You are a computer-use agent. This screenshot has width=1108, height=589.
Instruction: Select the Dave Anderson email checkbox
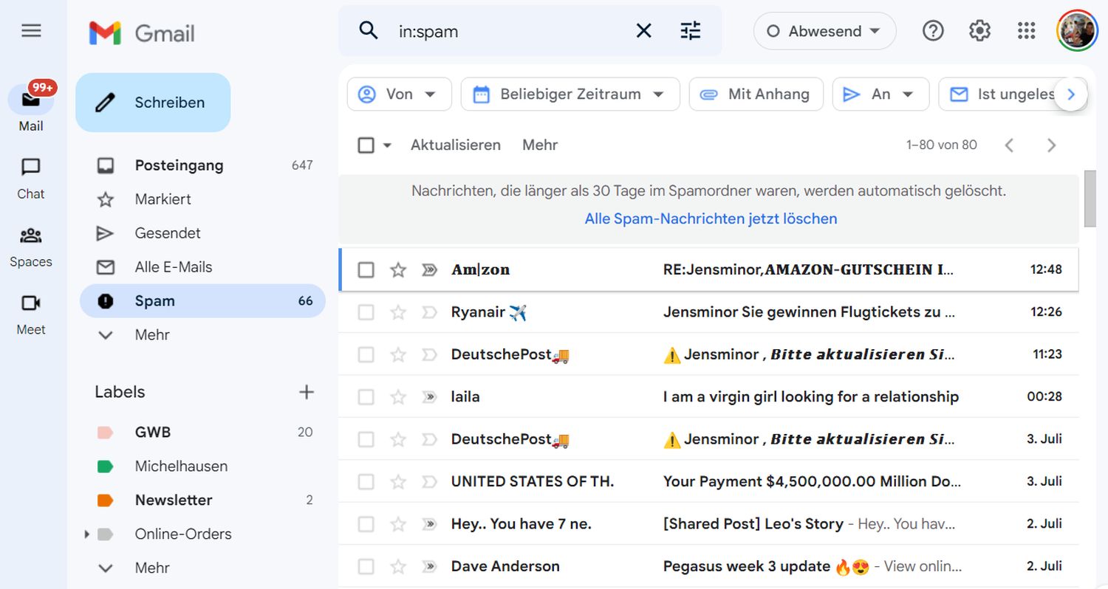(x=366, y=567)
